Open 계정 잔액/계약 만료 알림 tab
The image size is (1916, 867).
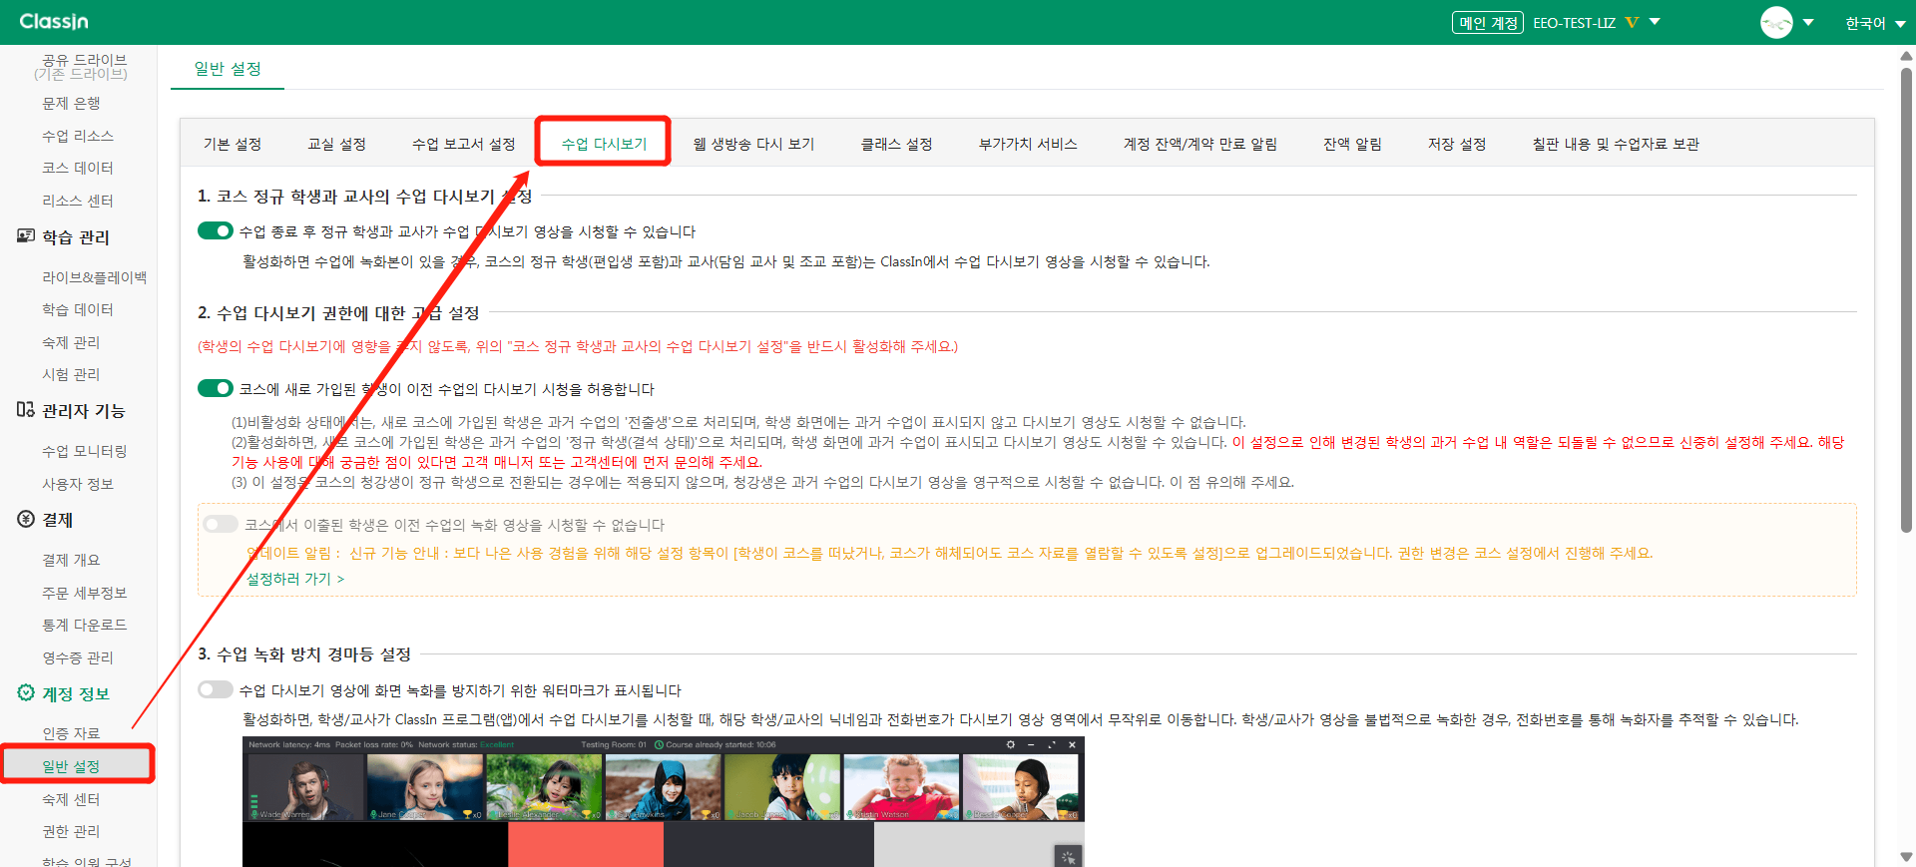point(1200,144)
